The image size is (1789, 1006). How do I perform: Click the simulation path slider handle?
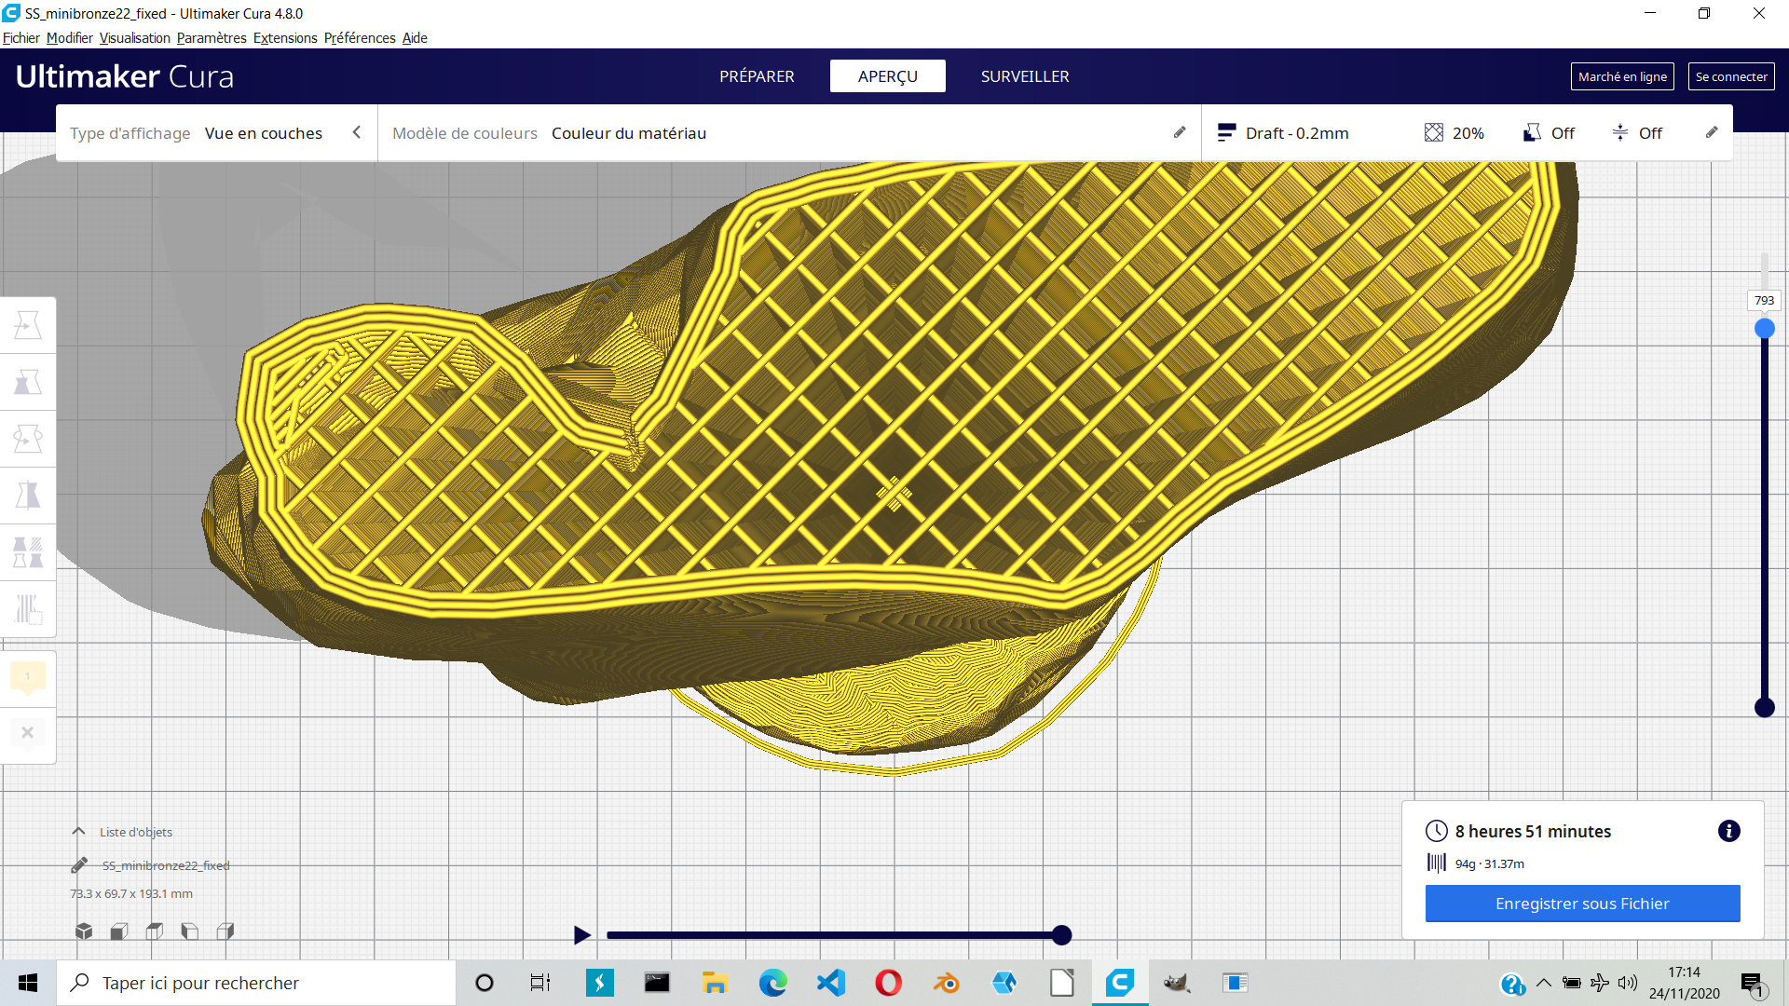pyautogui.click(x=1061, y=935)
